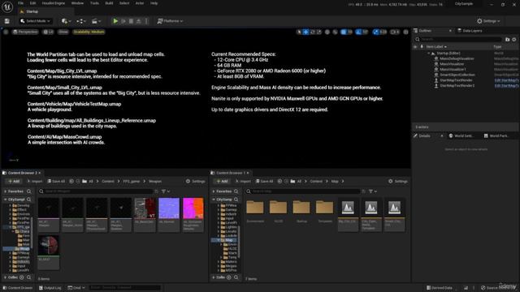This screenshot has height=292, width=520.
Task: Switch to the World Partition tab
Action: 496,135
